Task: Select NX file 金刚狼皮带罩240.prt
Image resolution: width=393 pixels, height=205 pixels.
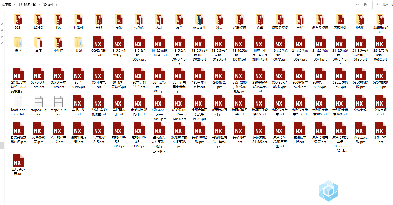Action: (300, 106)
